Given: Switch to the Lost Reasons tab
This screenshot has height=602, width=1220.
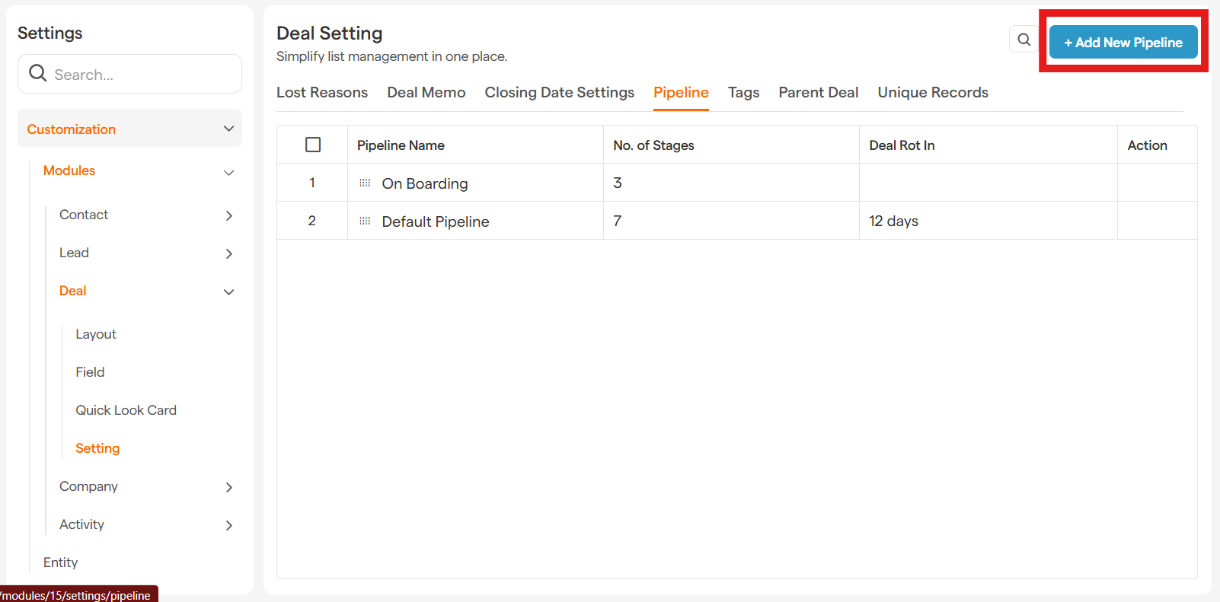Looking at the screenshot, I should tap(321, 93).
